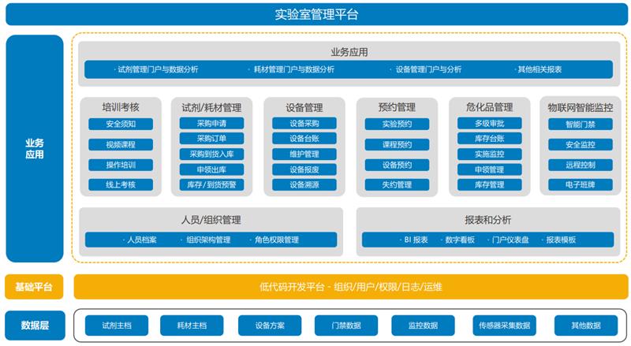Open 视频课程 in the training module
631x346 pixels.
pos(121,144)
